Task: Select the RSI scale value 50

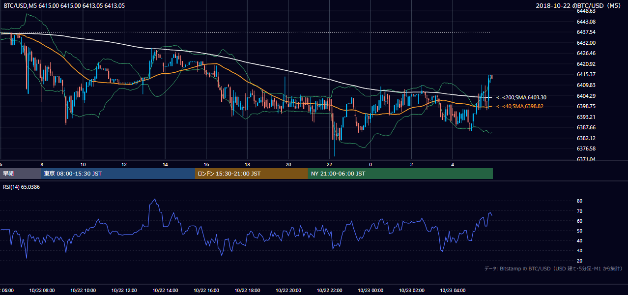Action: tap(580, 231)
